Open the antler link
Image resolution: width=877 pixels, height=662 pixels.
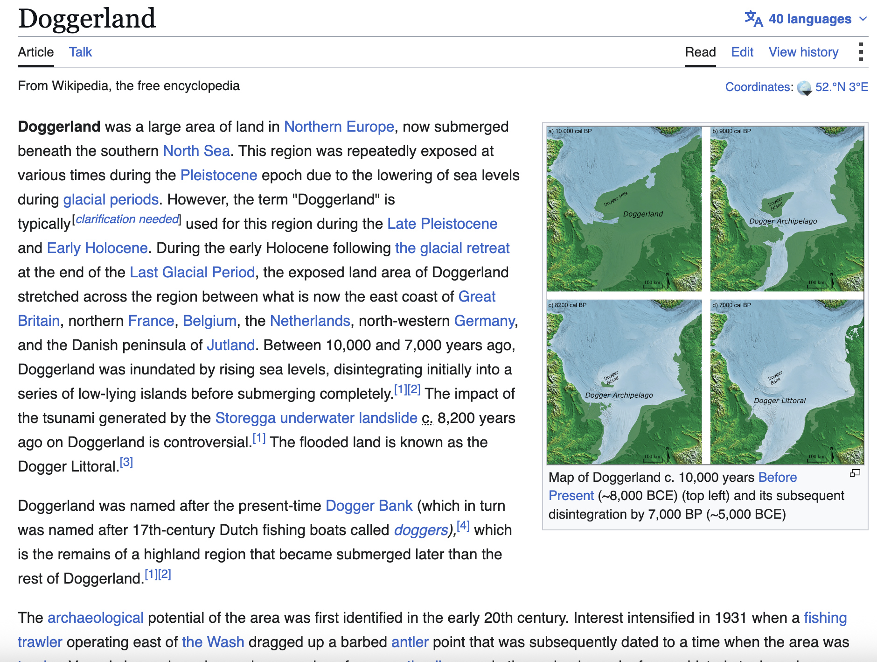coord(410,642)
